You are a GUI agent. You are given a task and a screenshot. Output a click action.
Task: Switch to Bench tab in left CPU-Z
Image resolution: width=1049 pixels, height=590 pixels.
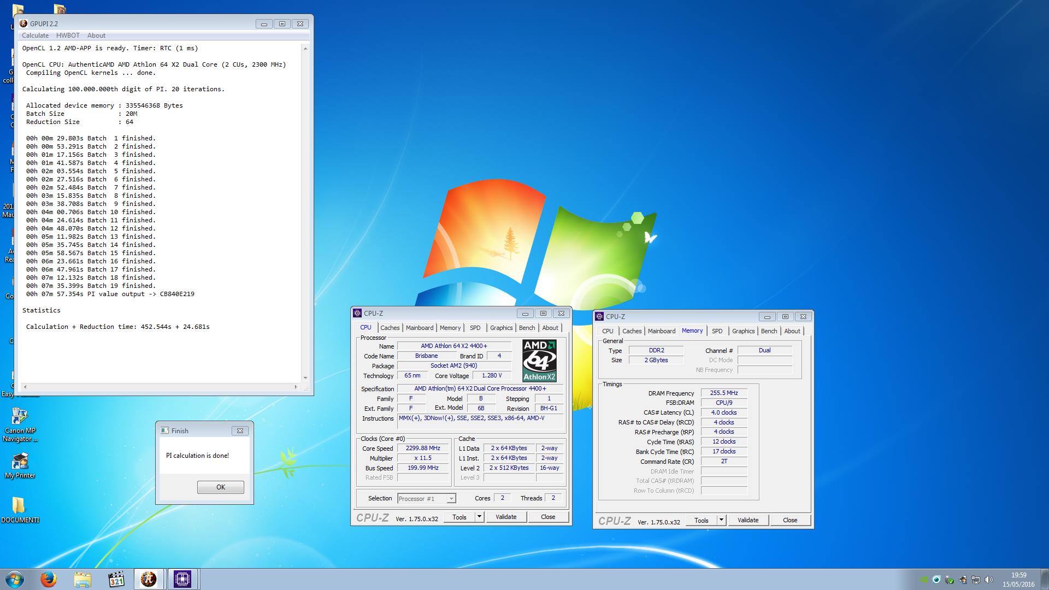tap(527, 328)
